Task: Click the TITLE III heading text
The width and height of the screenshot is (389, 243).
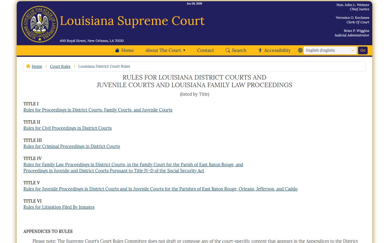Action: point(33,140)
